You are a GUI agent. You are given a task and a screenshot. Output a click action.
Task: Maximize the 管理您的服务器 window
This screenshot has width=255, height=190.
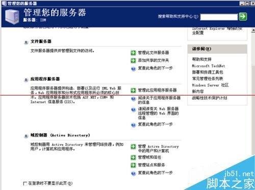coord(247,3)
